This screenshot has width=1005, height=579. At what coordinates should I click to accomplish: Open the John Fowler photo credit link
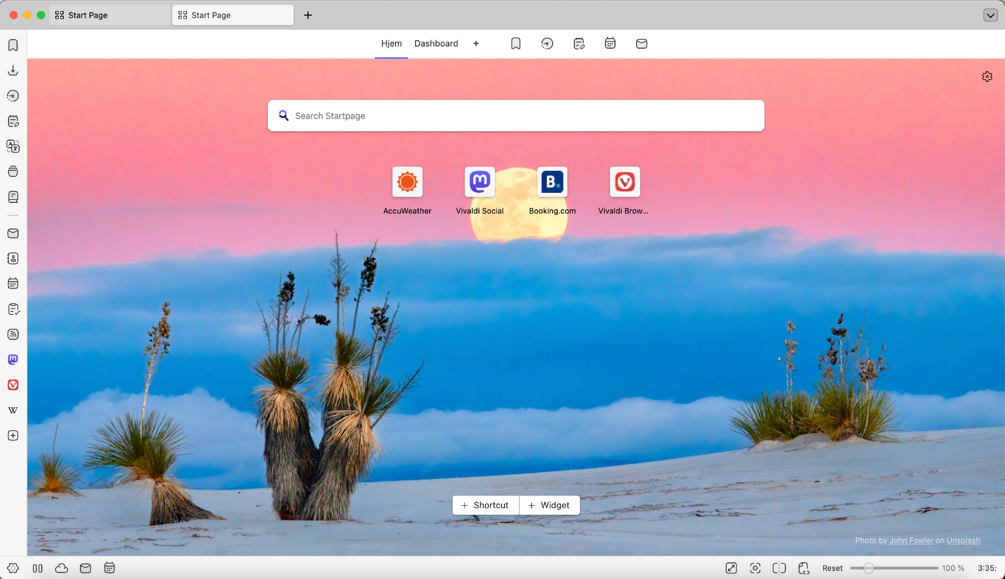click(x=911, y=540)
